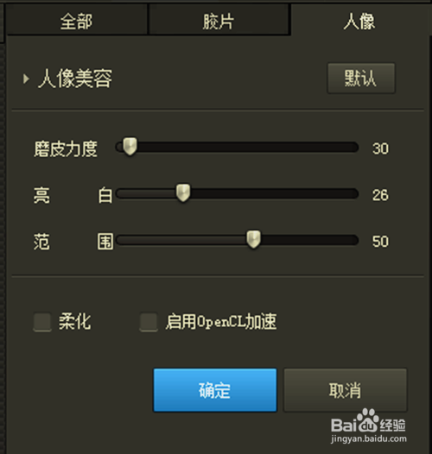
Task: Enable the 启用OpenCL加速 checkbox
Action: click(x=149, y=322)
